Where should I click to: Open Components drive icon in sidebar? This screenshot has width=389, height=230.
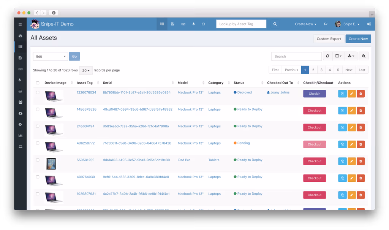click(21, 91)
